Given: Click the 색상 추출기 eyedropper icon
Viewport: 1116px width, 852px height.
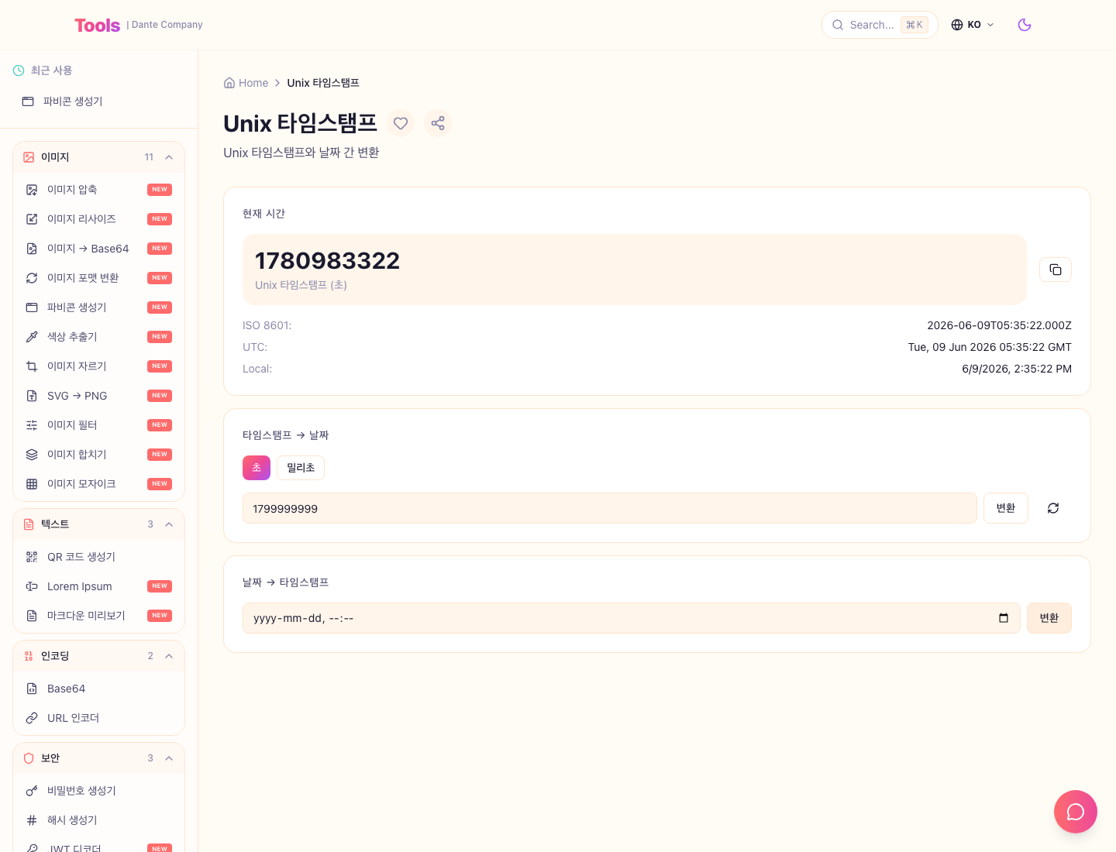Looking at the screenshot, I should coord(32,337).
